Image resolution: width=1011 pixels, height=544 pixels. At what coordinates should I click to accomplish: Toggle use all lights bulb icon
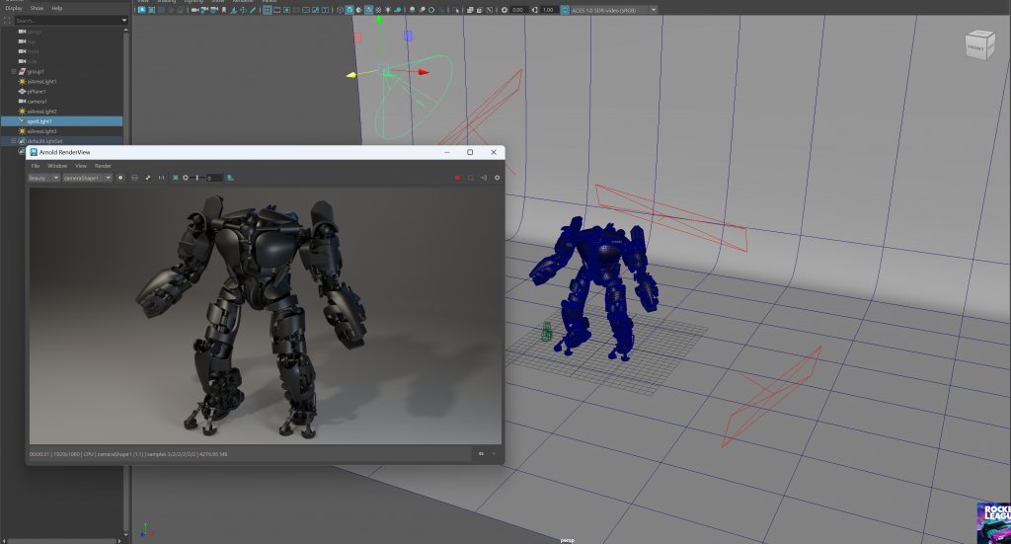(388, 10)
